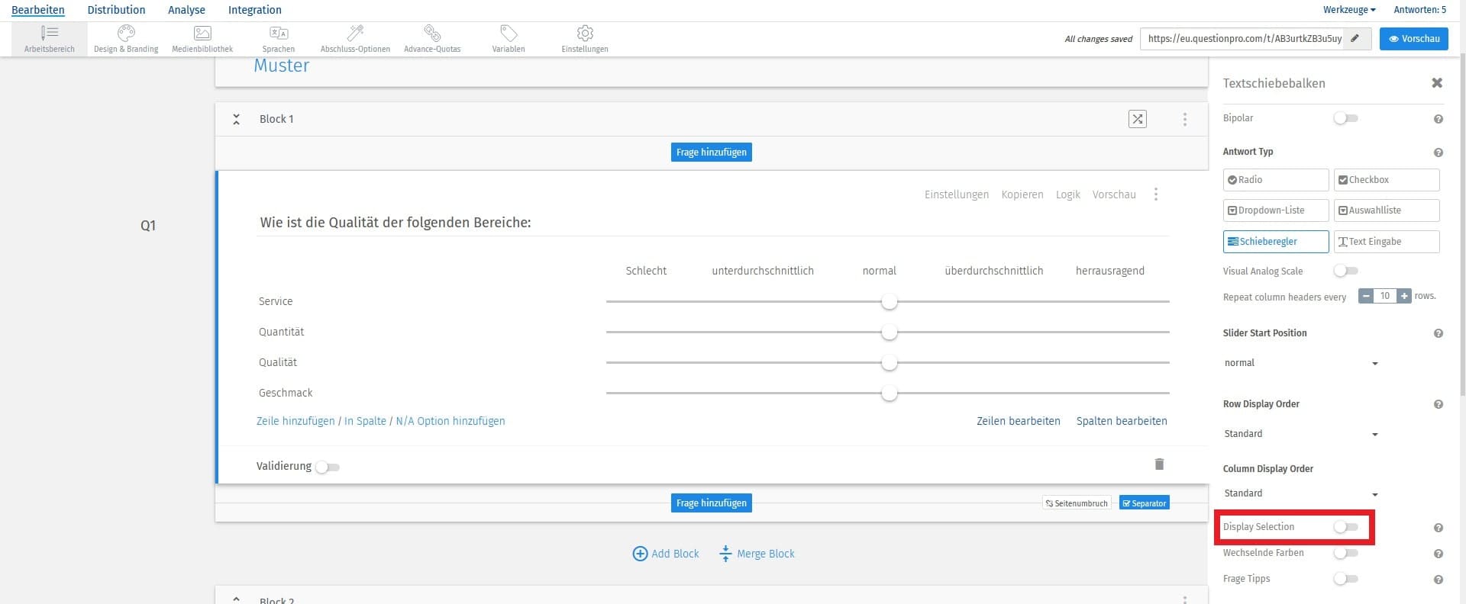Switch to the Distribution tab
1466x604 pixels.
click(116, 10)
